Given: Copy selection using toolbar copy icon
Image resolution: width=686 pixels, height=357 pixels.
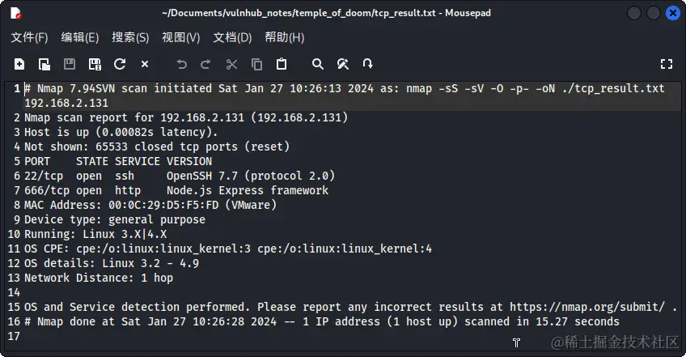Looking at the screenshot, I should coord(256,65).
